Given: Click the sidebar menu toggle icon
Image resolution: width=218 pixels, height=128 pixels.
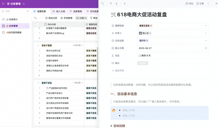Looking at the screenshot, I should point(3,4).
